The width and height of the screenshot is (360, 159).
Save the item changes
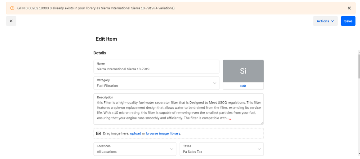348,21
